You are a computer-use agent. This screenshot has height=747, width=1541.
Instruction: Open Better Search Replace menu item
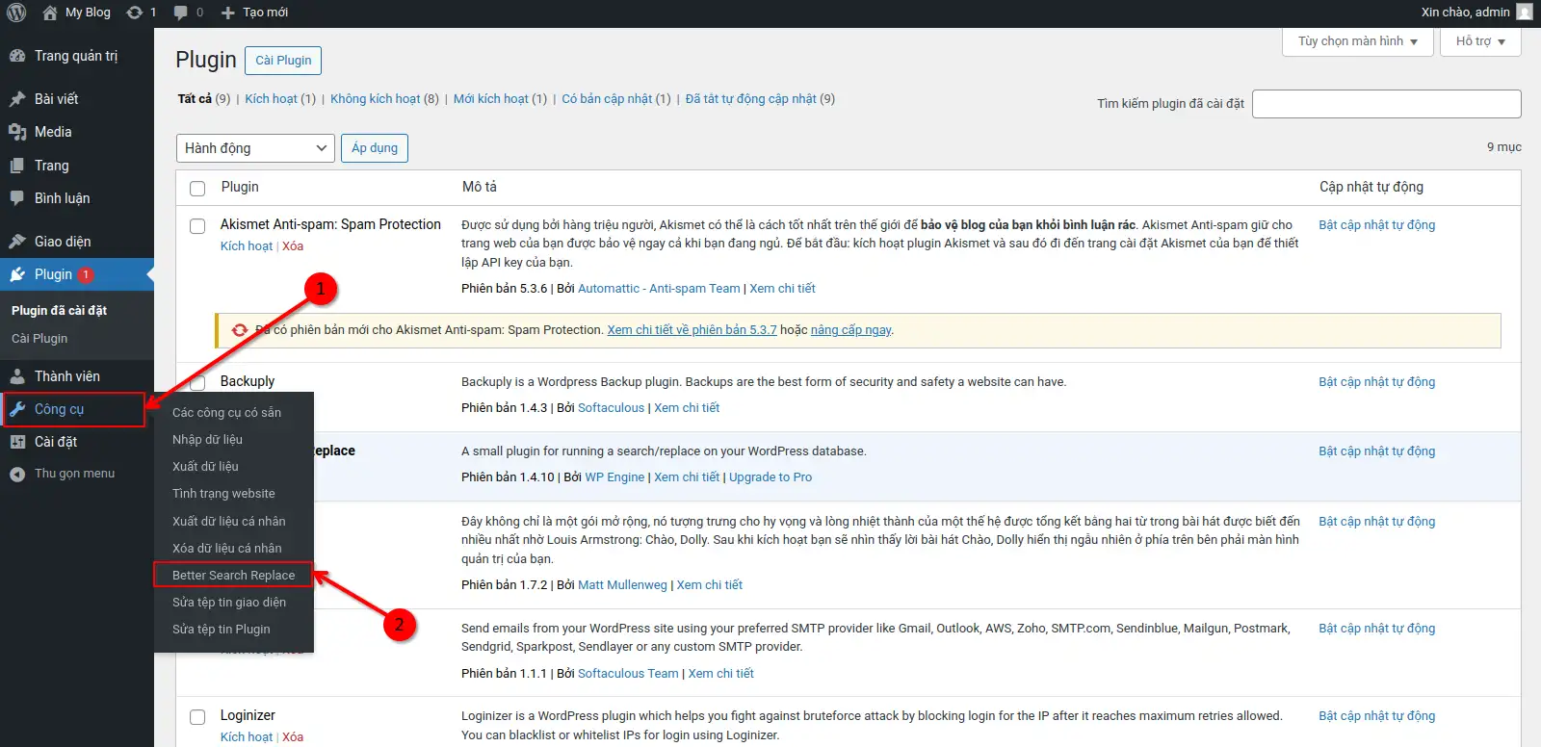click(x=233, y=575)
